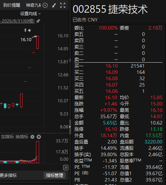Pin the chart date range
The height and width of the screenshot is (185, 166).
[38, 21]
